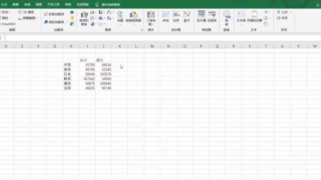Open 数据透视图 pivot chart
Image resolution: width=321 pixels, height=180 pixels.
pos(133,18)
